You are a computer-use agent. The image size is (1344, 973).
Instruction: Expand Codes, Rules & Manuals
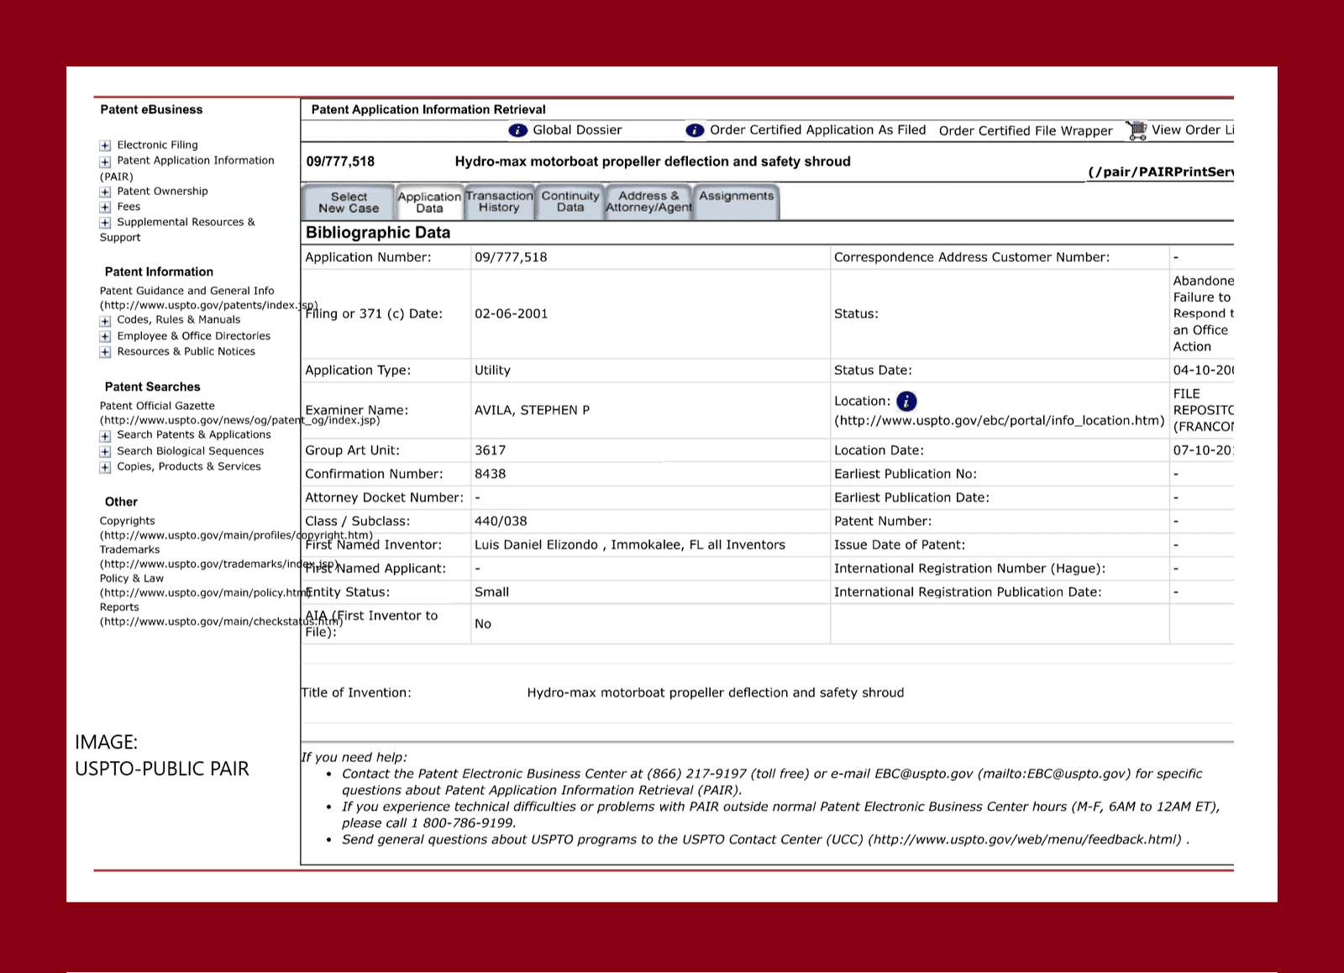tap(105, 321)
